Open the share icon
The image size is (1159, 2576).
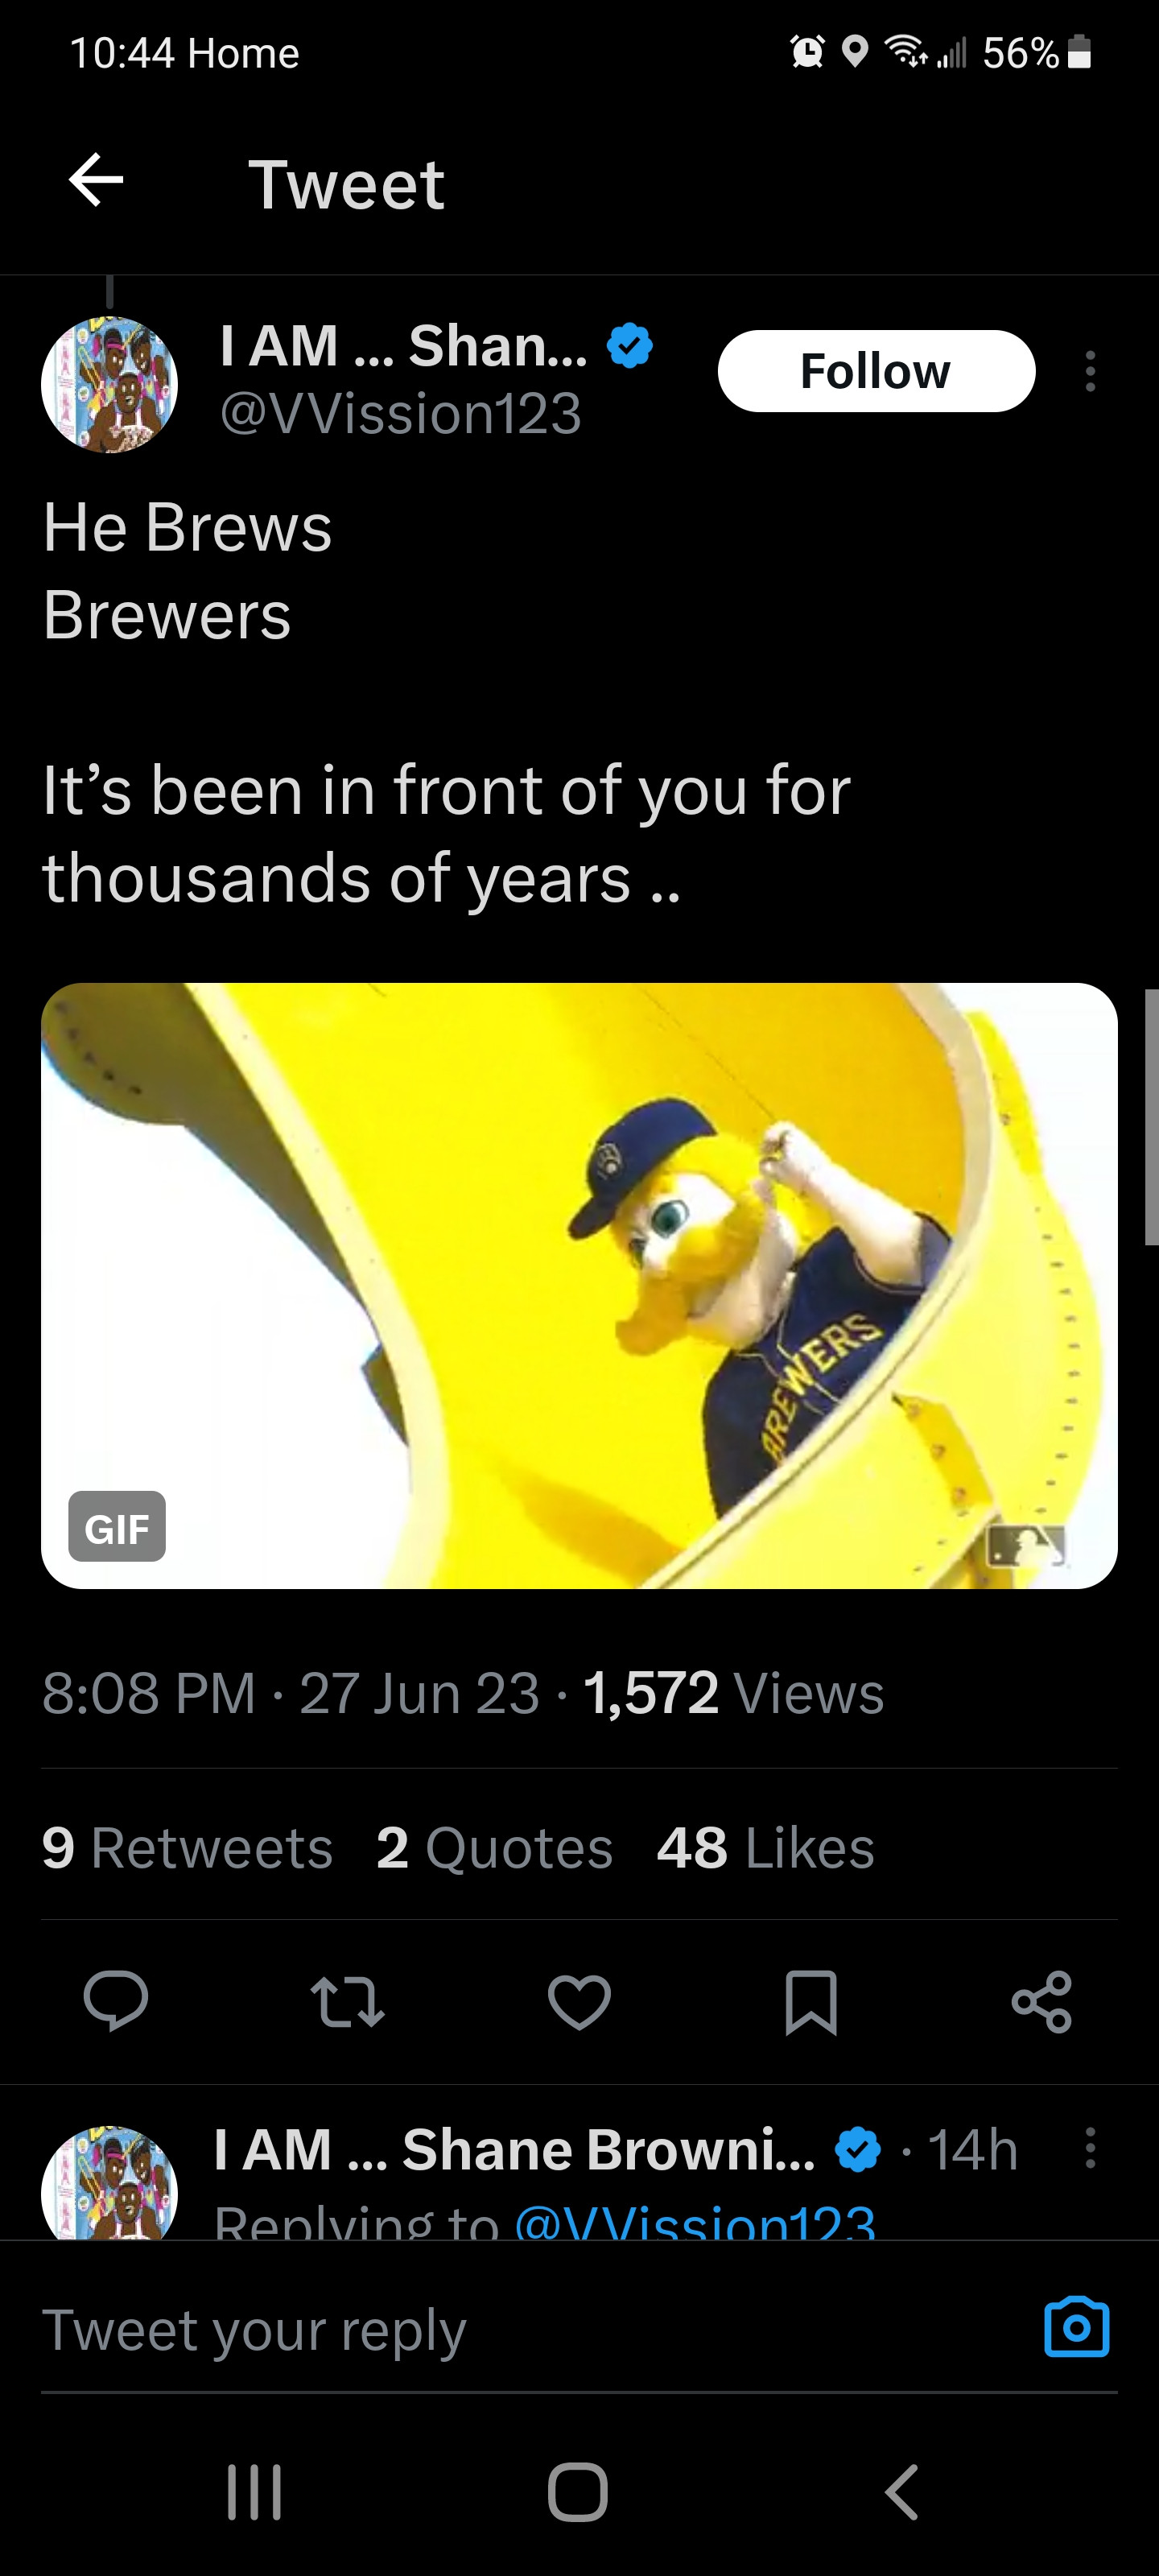point(1041,2001)
